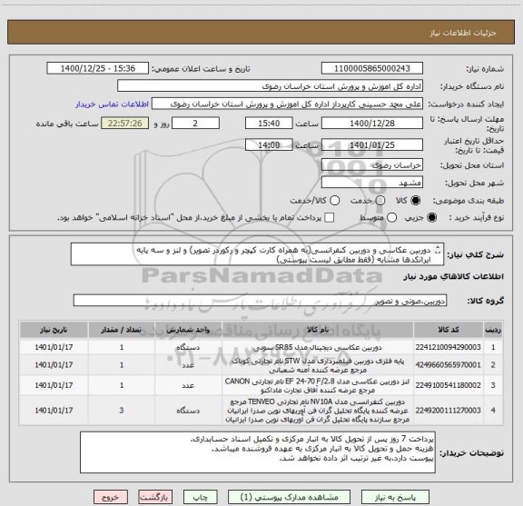Click the واحد شمارش column header

pyautogui.click(x=188, y=330)
